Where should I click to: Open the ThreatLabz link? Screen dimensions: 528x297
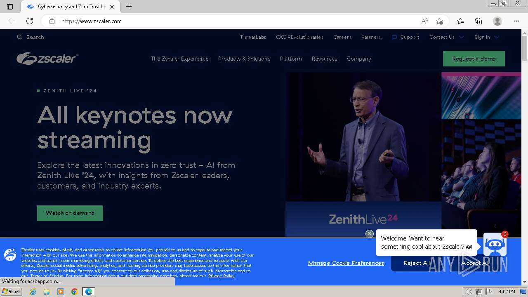[x=253, y=37]
